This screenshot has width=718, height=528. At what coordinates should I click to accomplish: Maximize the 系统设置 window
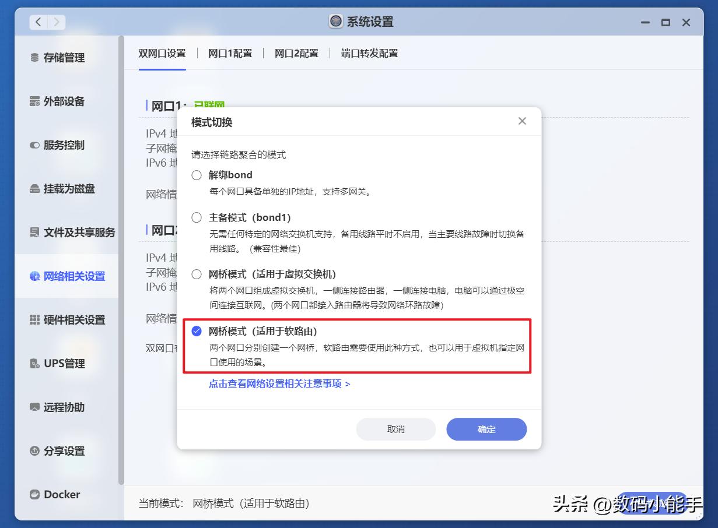pyautogui.click(x=666, y=22)
